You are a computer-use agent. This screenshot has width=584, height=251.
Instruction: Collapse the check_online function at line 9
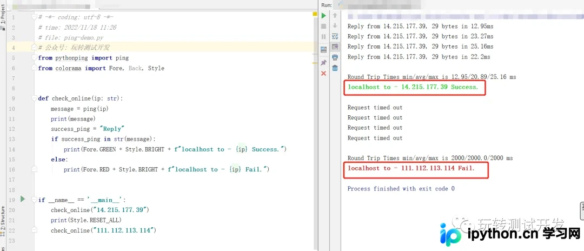34,98
